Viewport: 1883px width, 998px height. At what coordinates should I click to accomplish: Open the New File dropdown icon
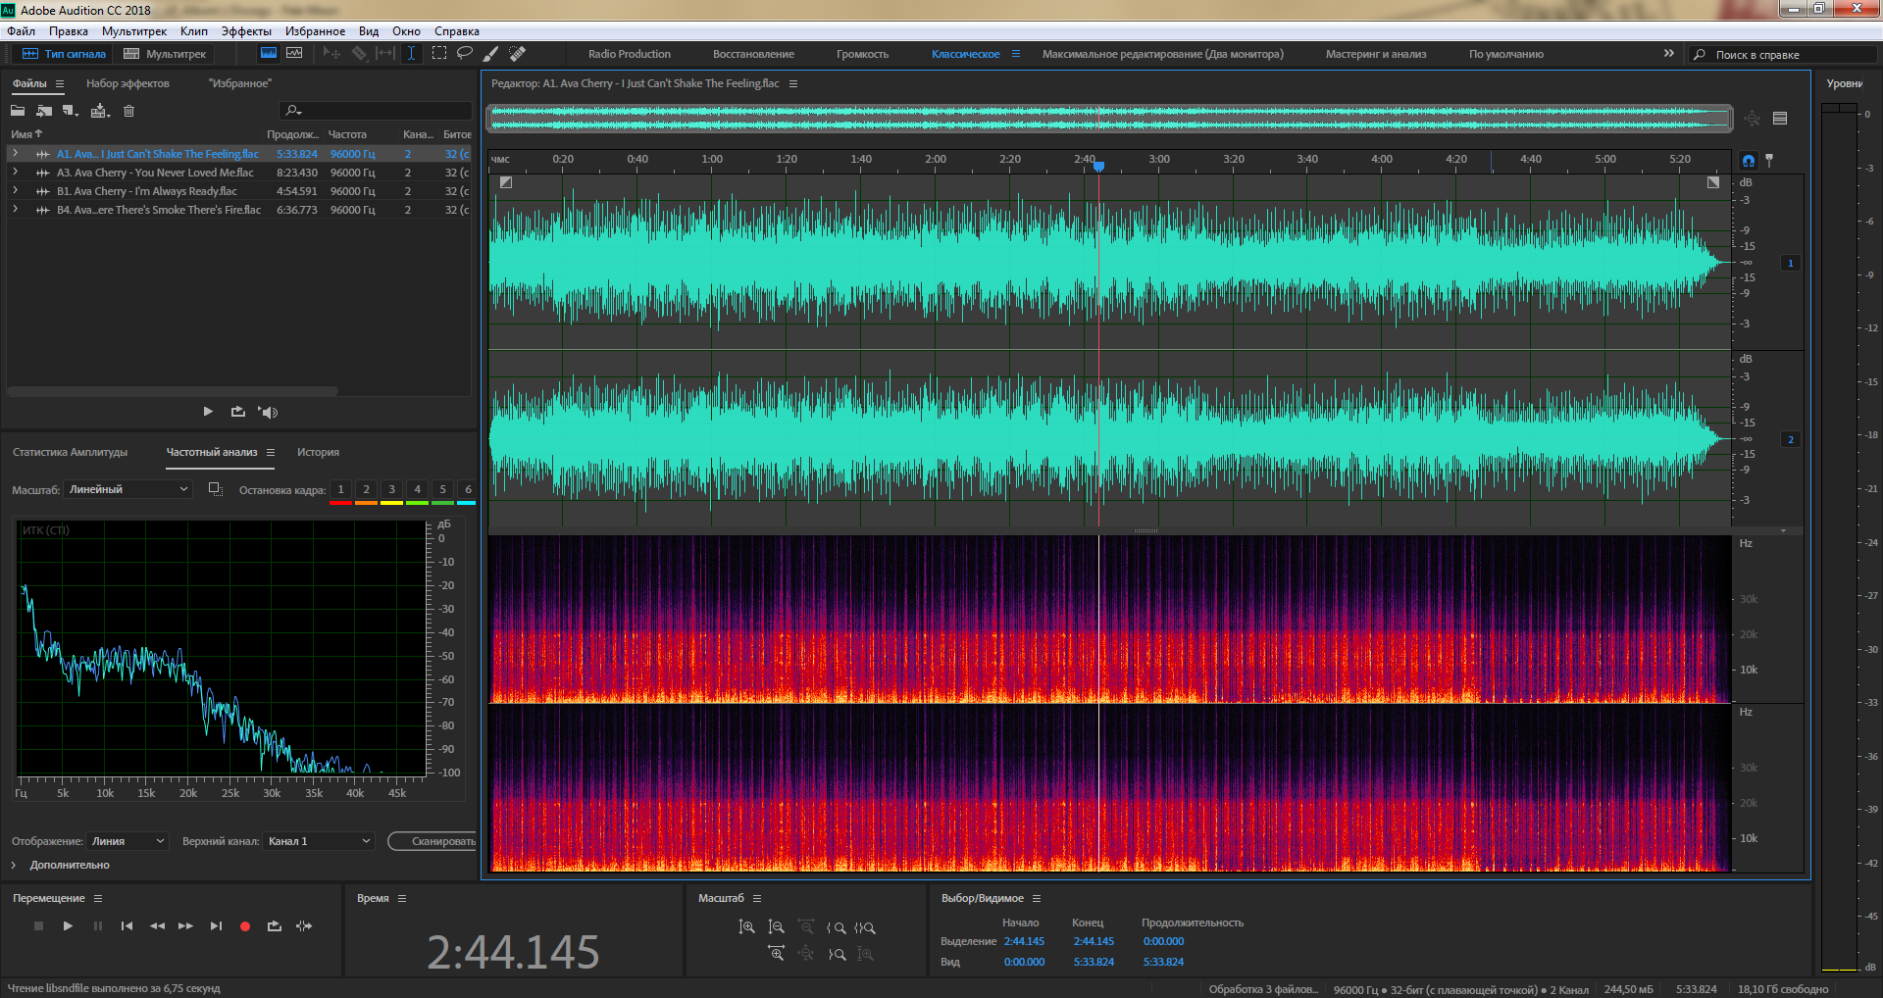coord(70,111)
